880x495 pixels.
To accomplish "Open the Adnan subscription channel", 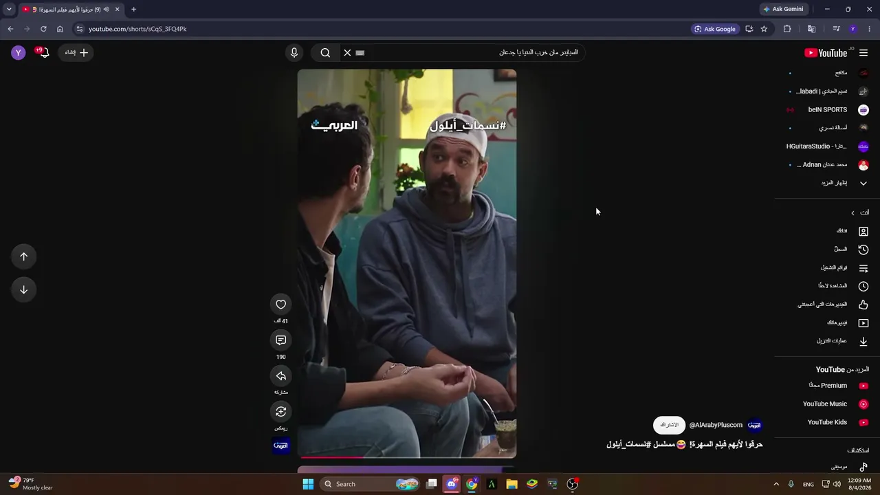I will click(827, 164).
